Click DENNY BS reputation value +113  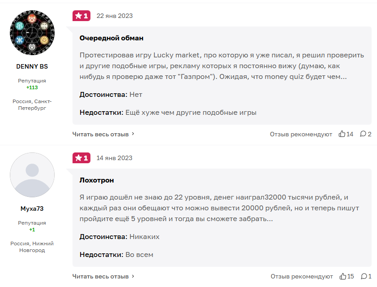click(32, 87)
